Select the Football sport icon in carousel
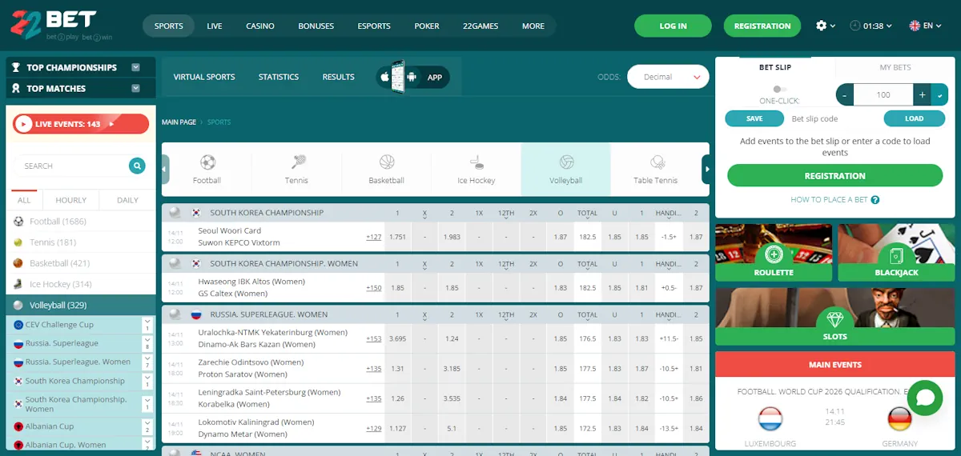The width and height of the screenshot is (961, 456). coord(207,162)
